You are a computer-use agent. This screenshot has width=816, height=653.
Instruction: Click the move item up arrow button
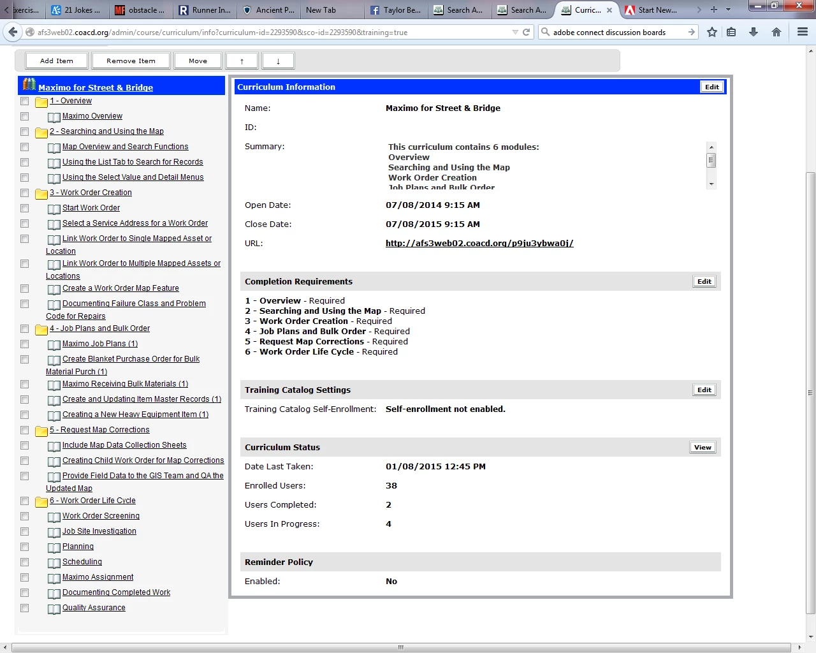coord(242,61)
